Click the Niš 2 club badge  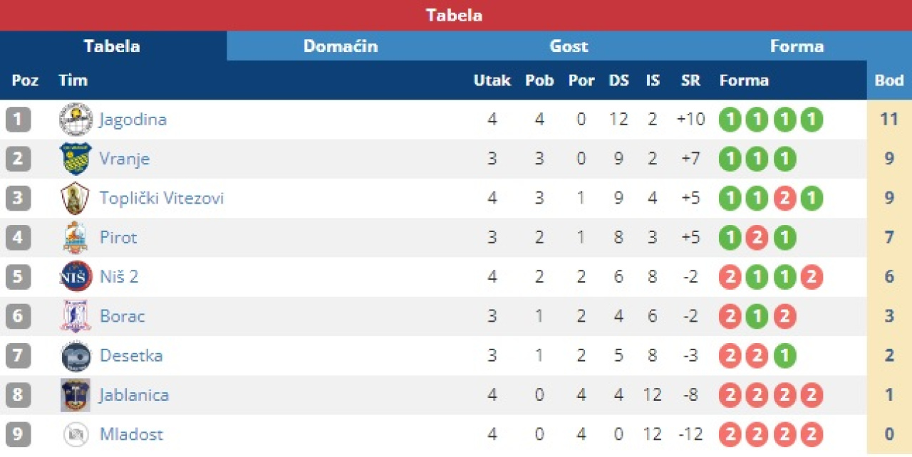point(76,276)
